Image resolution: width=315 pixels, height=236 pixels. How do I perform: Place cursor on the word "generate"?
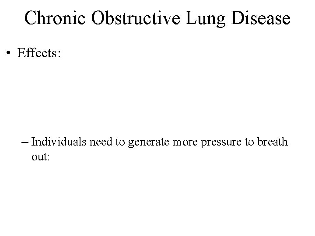pos(148,143)
